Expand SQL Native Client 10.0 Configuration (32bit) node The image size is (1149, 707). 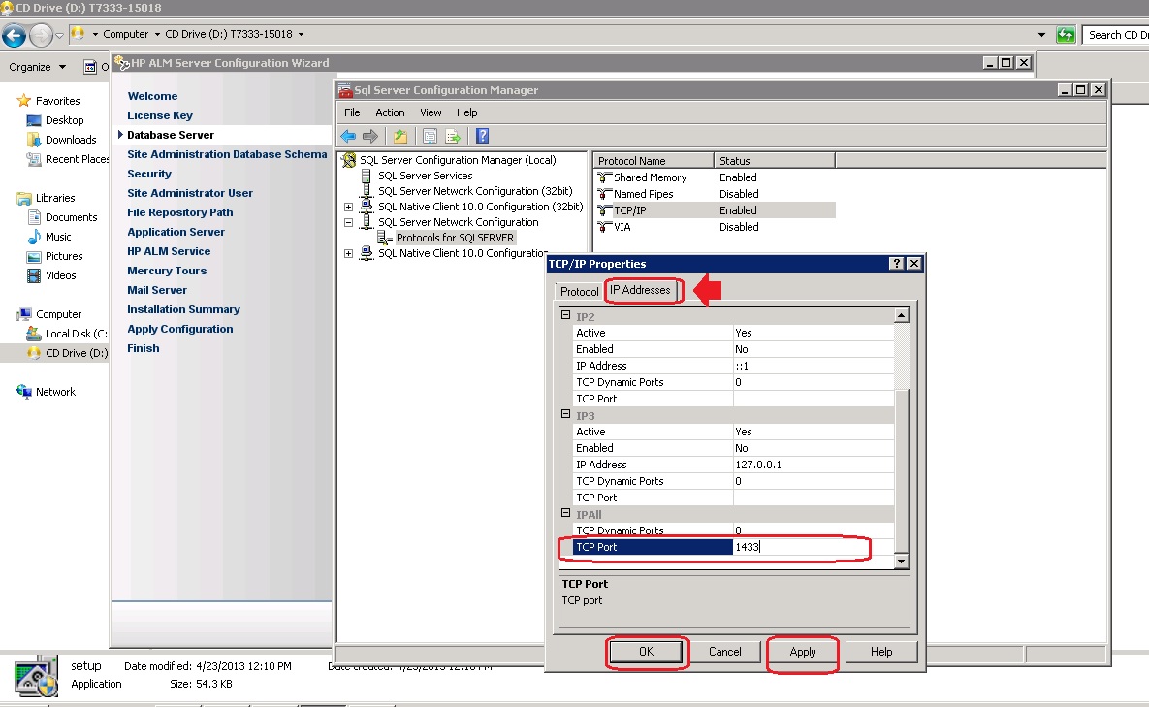point(349,208)
